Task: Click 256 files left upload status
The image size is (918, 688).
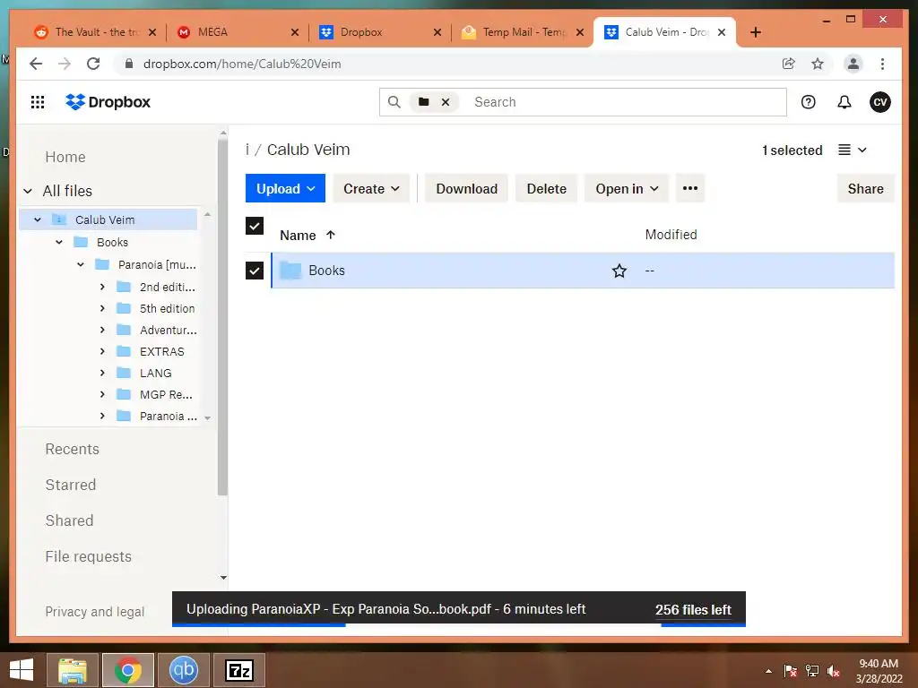Action: point(693,609)
